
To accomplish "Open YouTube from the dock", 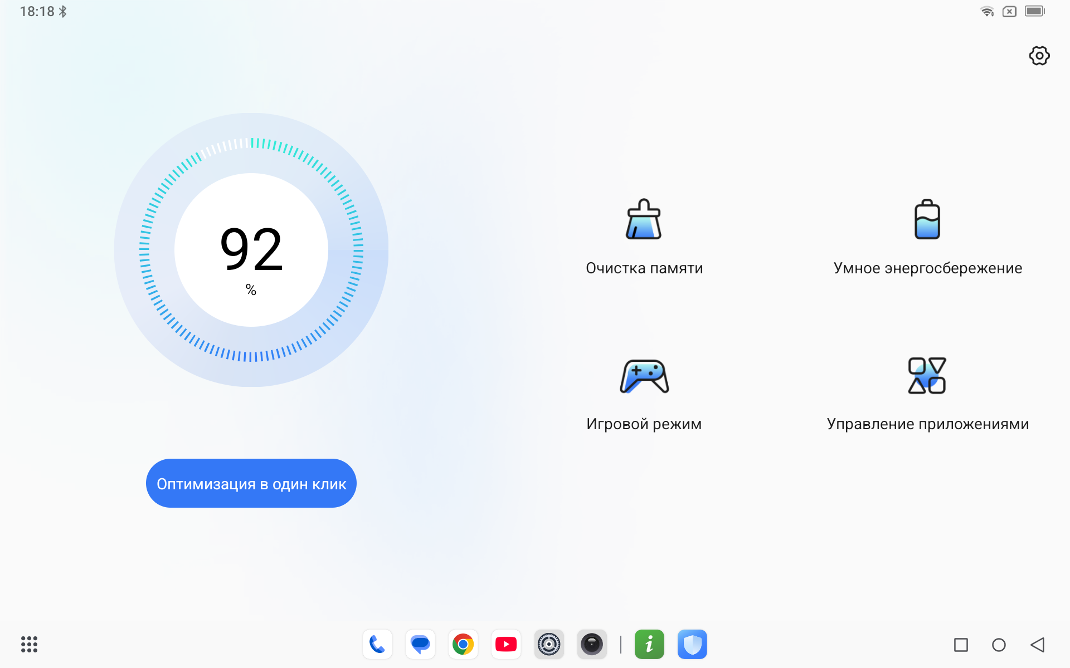I will click(x=506, y=645).
